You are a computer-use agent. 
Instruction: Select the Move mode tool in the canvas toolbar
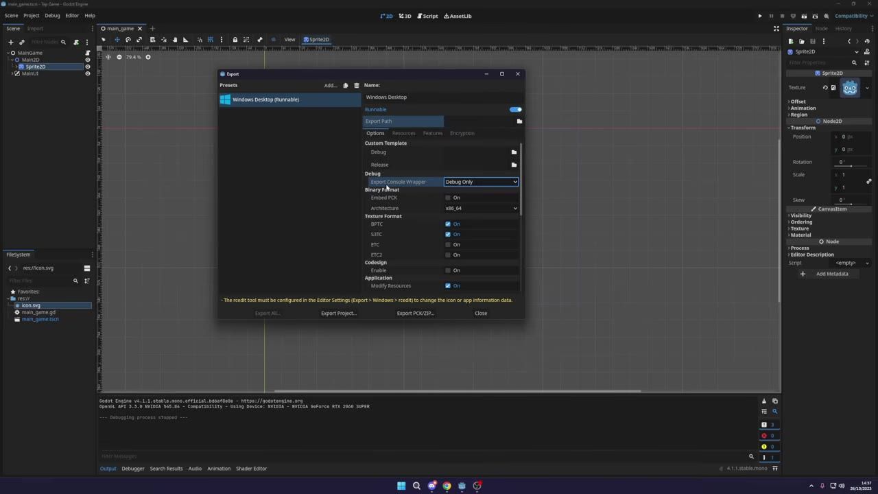[x=117, y=39]
